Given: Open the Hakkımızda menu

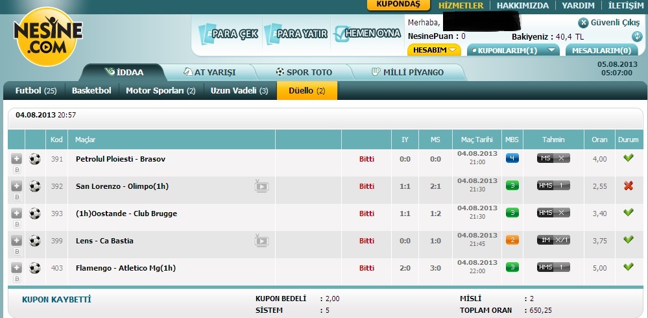Looking at the screenshot, I should [523, 5].
